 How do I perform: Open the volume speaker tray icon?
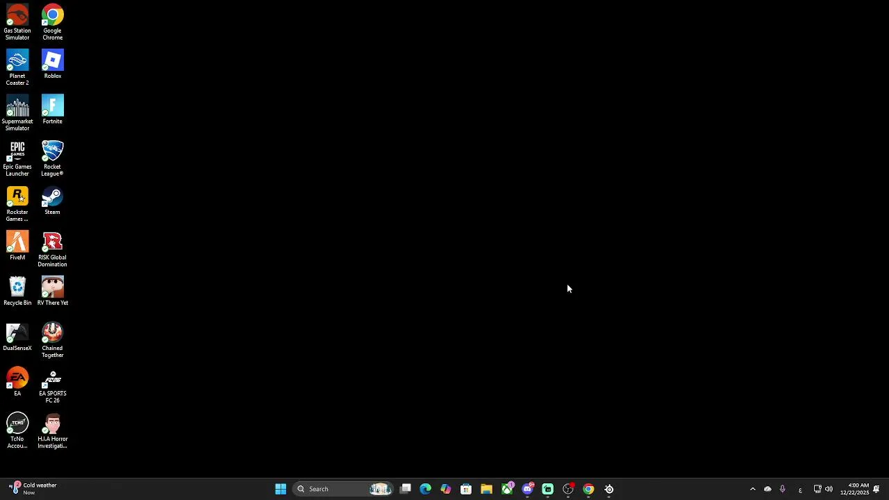[x=829, y=489]
